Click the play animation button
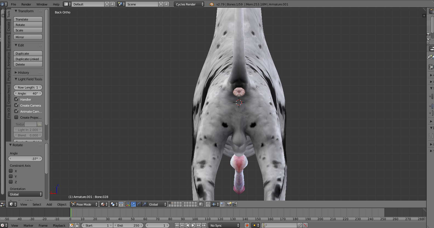The width and height of the screenshot is (434, 228). click(193, 225)
